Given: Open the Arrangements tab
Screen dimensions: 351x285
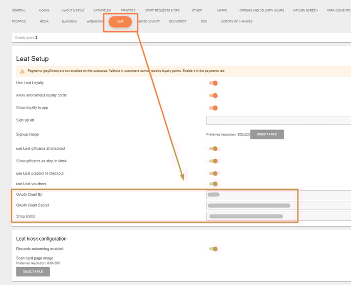Looking at the screenshot, I should click(x=338, y=10).
